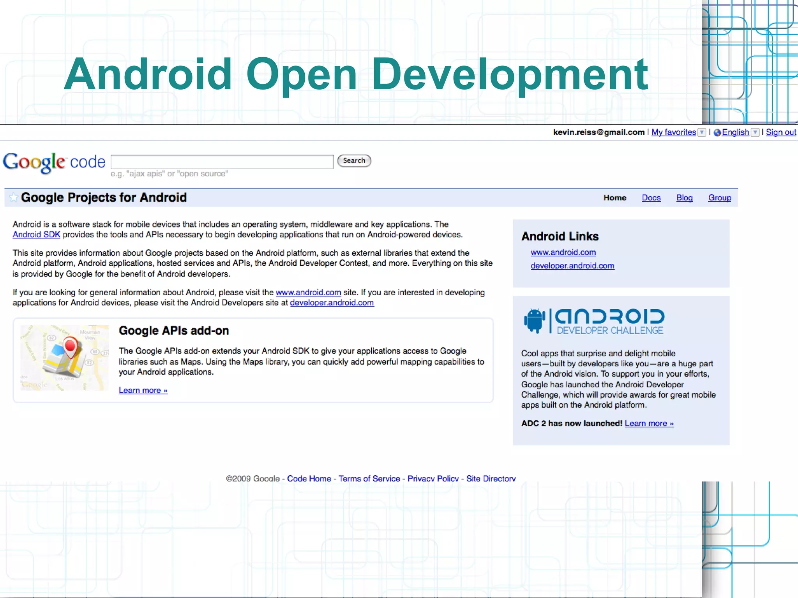
Task: Expand the My favorites dropdown arrow
Action: tap(701, 132)
